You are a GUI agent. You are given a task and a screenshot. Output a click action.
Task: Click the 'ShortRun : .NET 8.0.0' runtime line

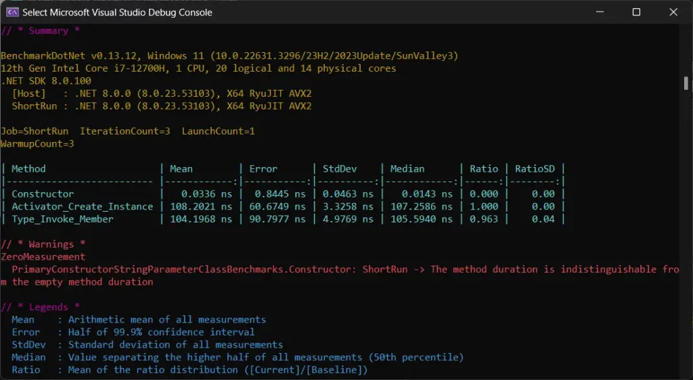click(x=162, y=106)
